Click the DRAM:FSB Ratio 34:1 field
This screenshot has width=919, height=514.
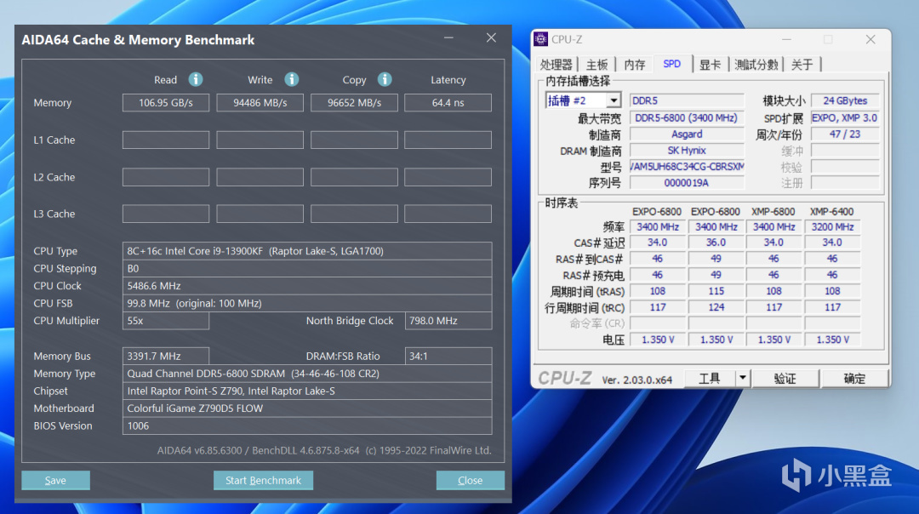(448, 356)
